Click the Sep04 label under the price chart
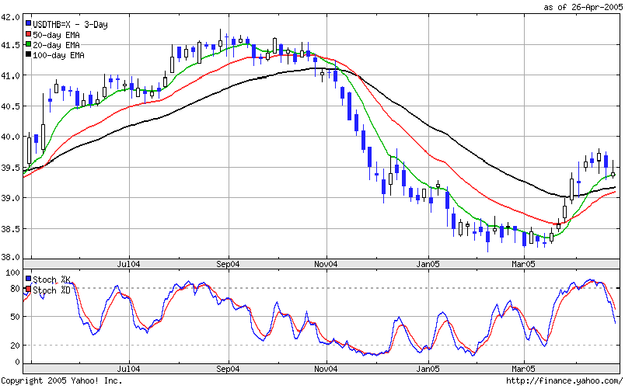The height and width of the screenshot is (389, 625). click(x=228, y=264)
